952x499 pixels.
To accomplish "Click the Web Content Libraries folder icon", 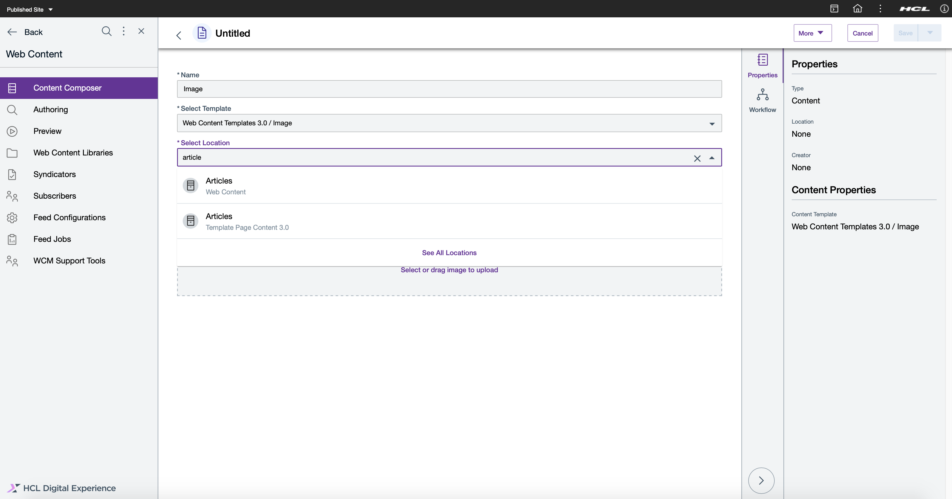I will click(12, 153).
